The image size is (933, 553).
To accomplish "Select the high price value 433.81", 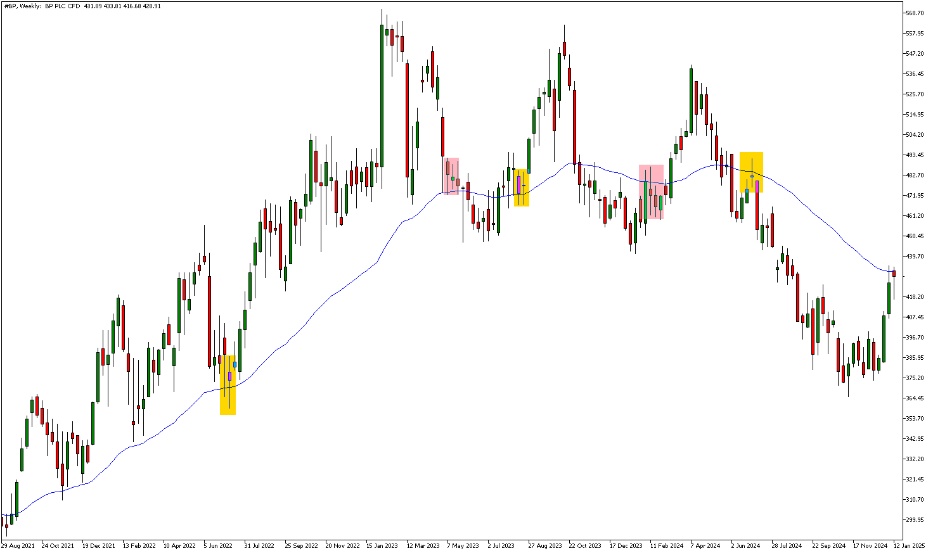I will click(113, 6).
